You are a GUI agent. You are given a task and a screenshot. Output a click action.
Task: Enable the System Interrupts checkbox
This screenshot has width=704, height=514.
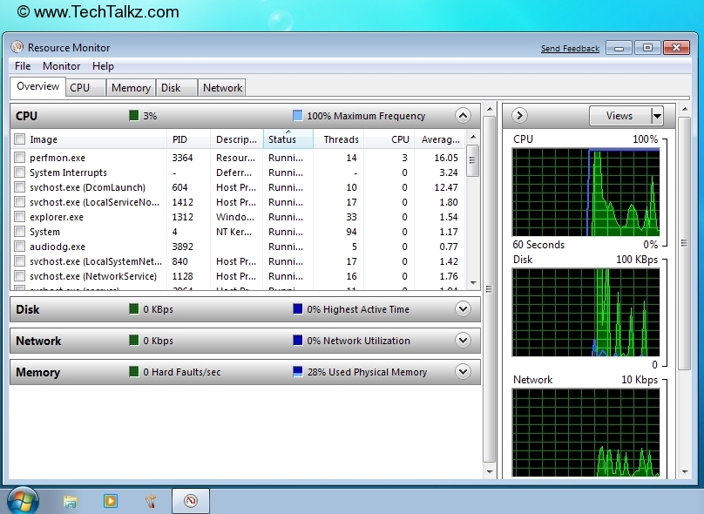(x=21, y=172)
